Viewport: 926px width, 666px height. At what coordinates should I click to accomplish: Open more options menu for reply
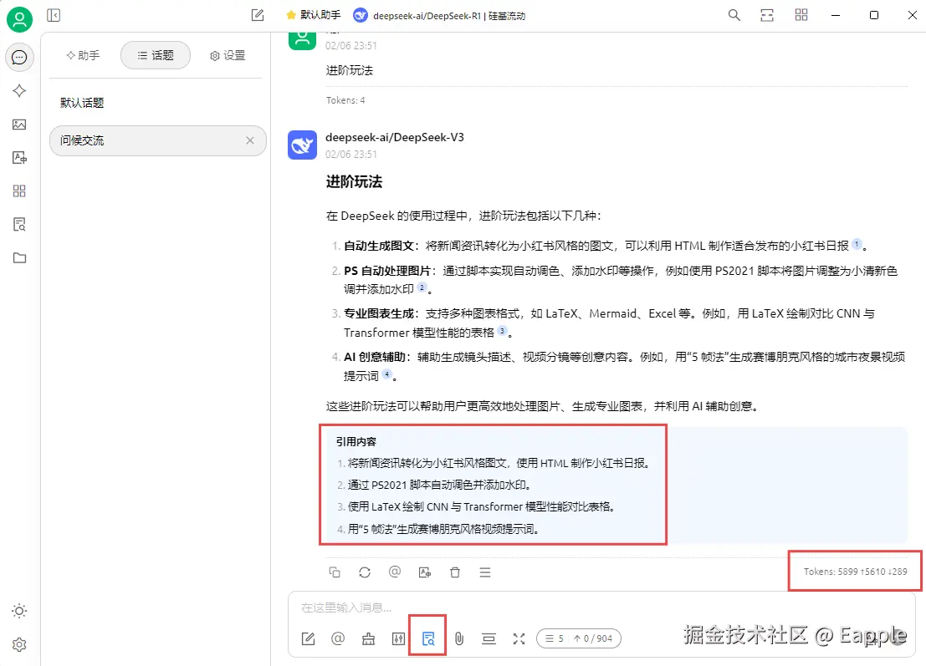(485, 572)
